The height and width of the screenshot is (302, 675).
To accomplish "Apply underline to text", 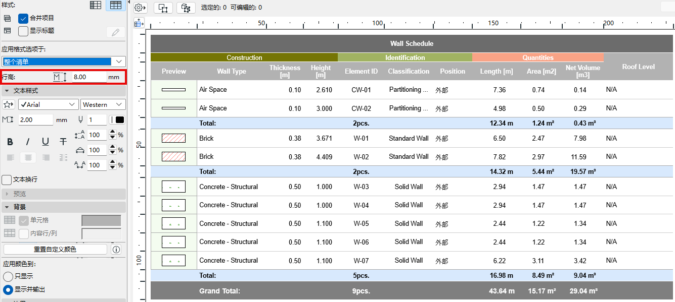I will [x=46, y=142].
